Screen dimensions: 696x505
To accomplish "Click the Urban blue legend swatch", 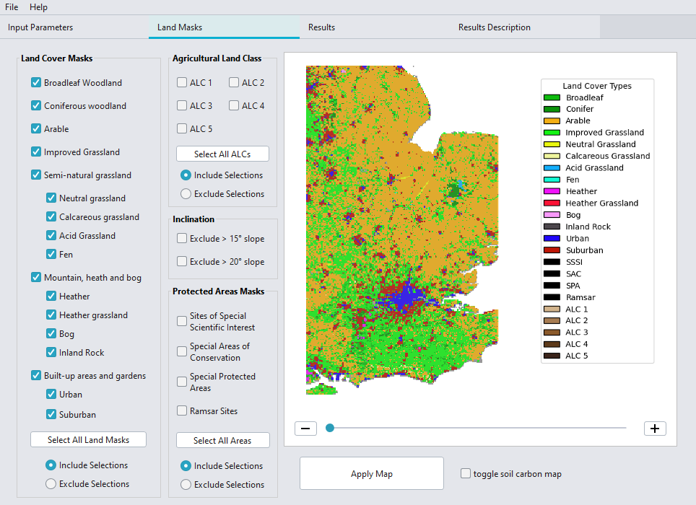I will pos(552,239).
